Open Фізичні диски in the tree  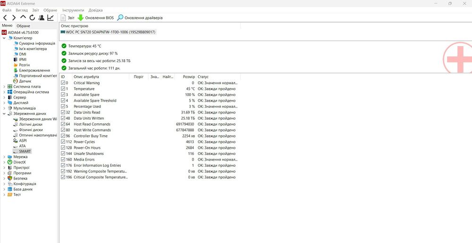click(28, 130)
